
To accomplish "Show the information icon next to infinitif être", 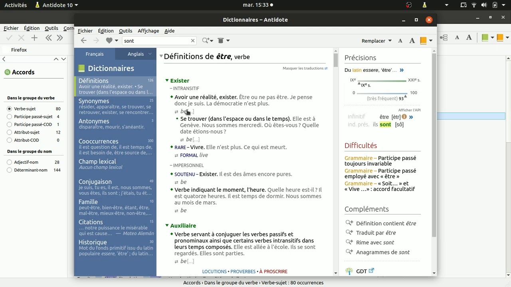I will click(404, 117).
